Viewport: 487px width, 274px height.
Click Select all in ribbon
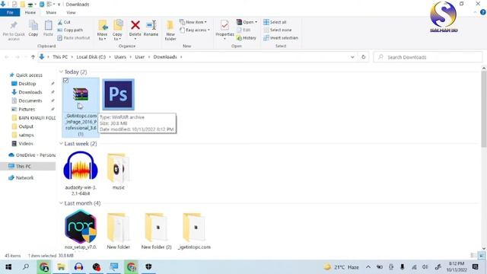pyautogui.click(x=275, y=22)
